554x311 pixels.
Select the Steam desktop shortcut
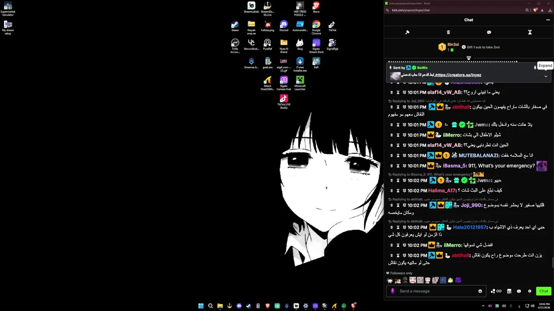tap(235, 26)
